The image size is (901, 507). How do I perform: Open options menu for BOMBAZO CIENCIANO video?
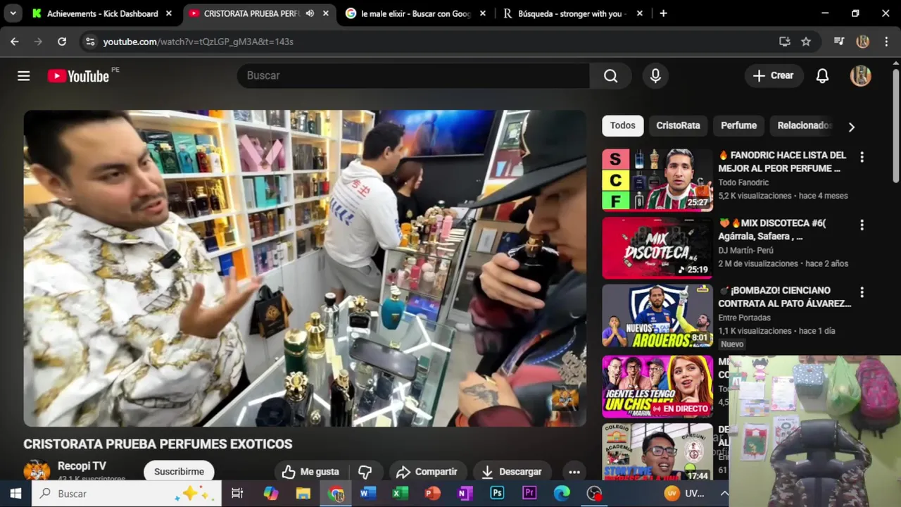point(862,293)
